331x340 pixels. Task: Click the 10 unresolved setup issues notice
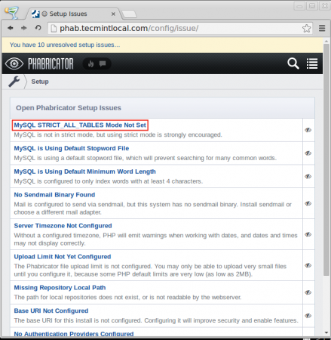[x=65, y=45]
